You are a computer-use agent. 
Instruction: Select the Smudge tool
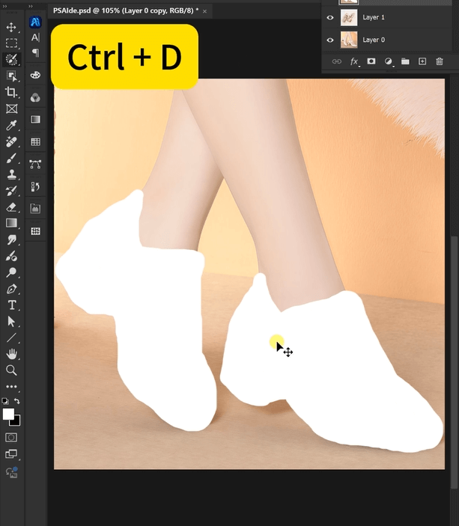pyautogui.click(x=11, y=239)
